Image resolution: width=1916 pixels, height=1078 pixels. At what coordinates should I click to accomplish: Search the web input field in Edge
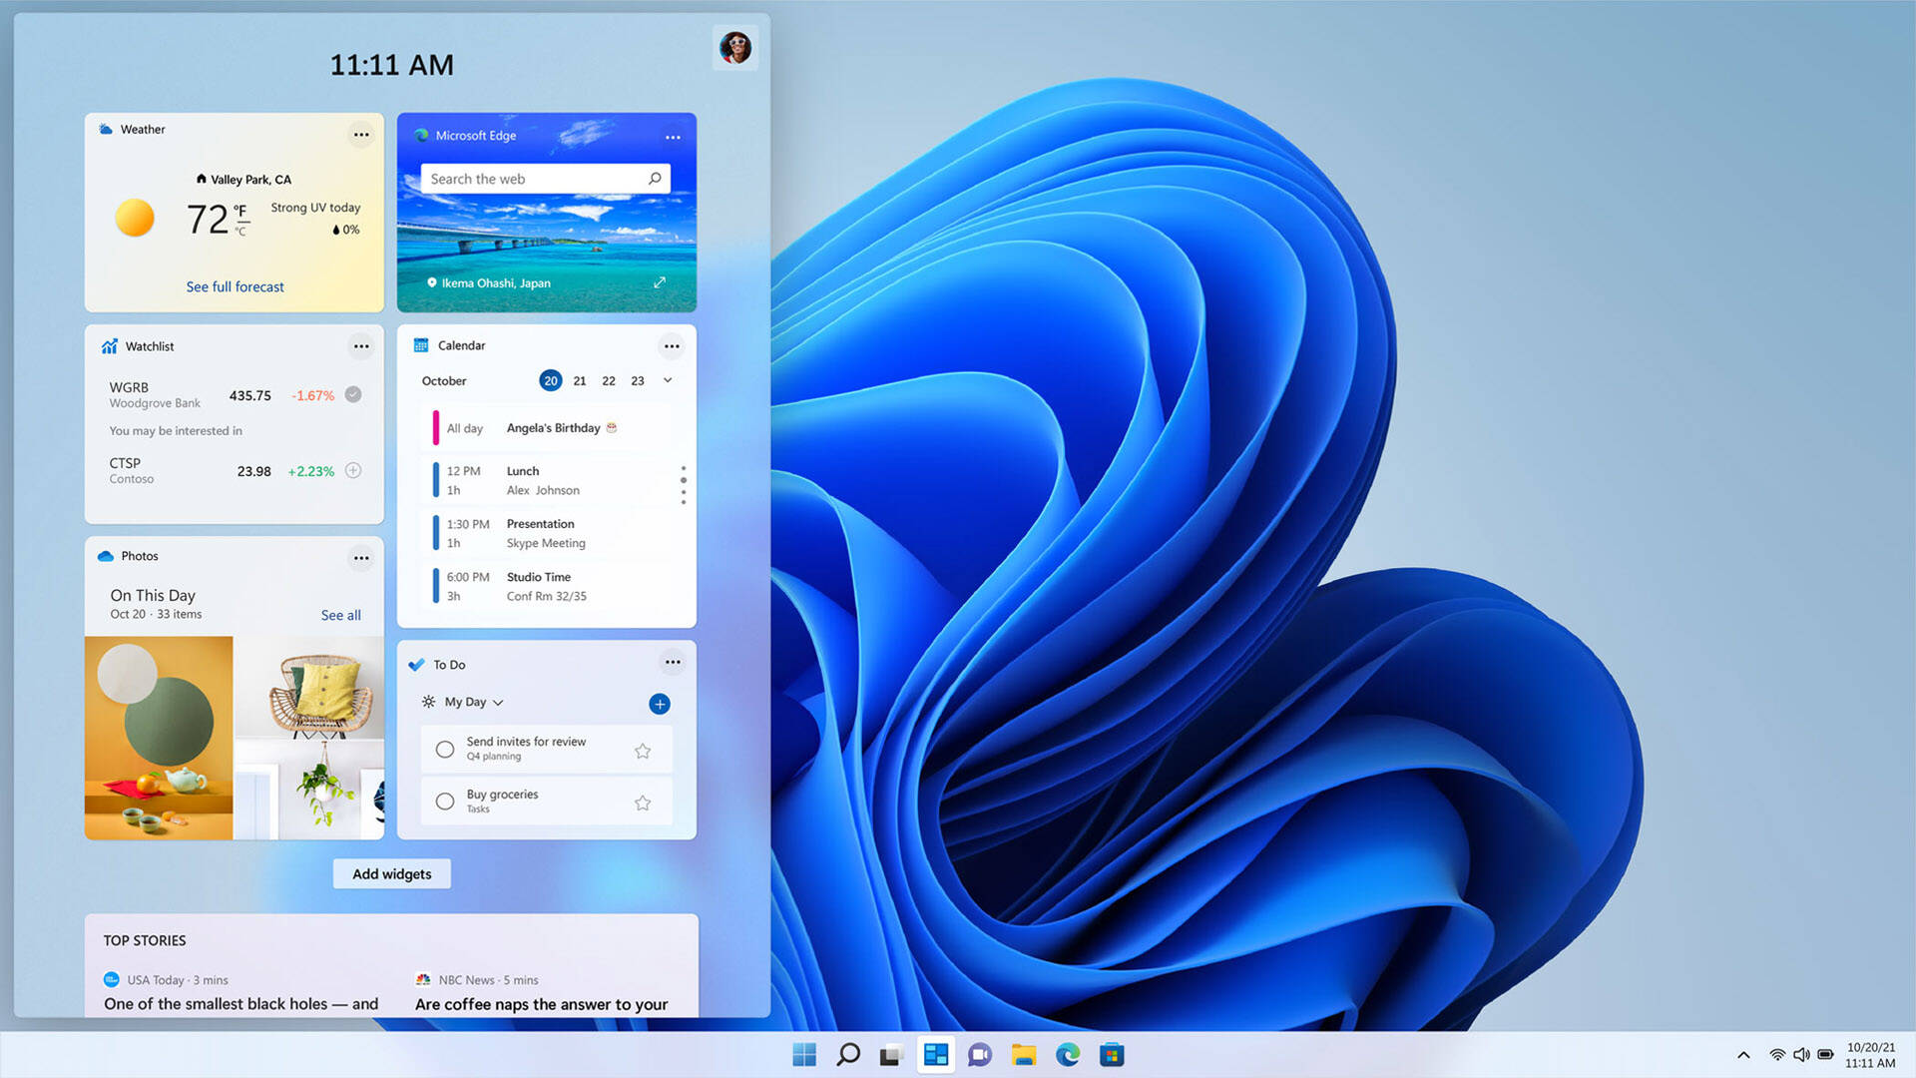[545, 178]
